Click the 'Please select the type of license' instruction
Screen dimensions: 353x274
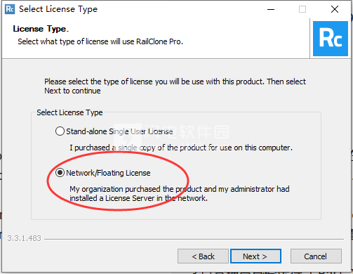[x=175, y=86]
